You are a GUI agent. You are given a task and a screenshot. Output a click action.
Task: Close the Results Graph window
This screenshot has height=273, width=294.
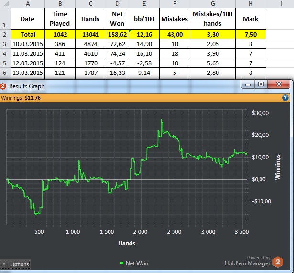(x=278, y=84)
